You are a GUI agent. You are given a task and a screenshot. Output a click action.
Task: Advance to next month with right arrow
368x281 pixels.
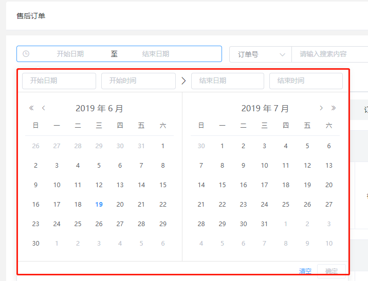coord(321,108)
